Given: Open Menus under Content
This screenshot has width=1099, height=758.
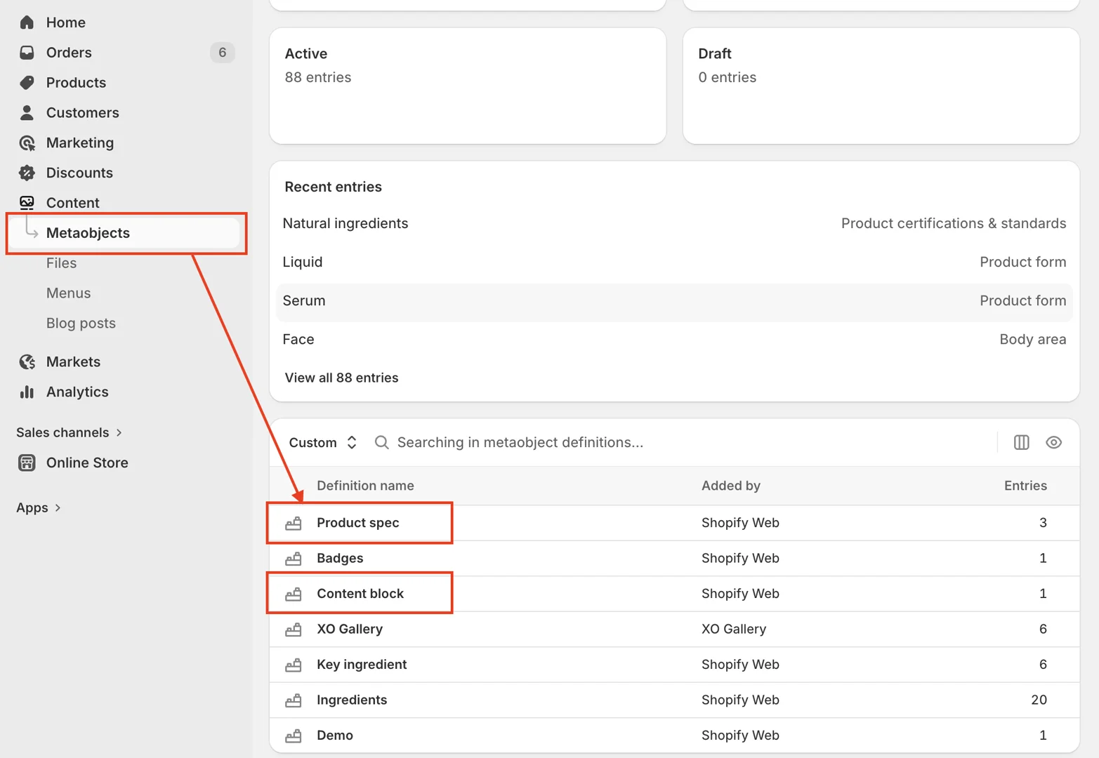Looking at the screenshot, I should tap(68, 293).
